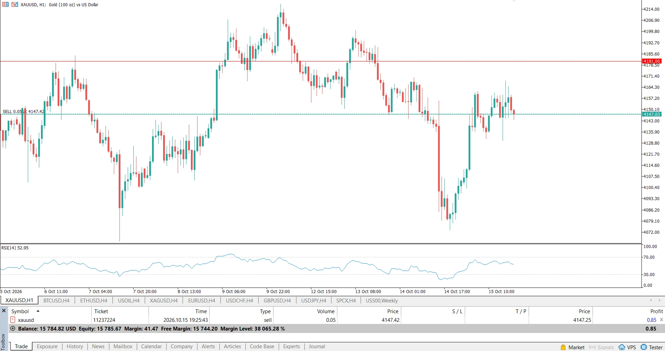Select the red 4181.00 horizontal line label

[x=652, y=61]
